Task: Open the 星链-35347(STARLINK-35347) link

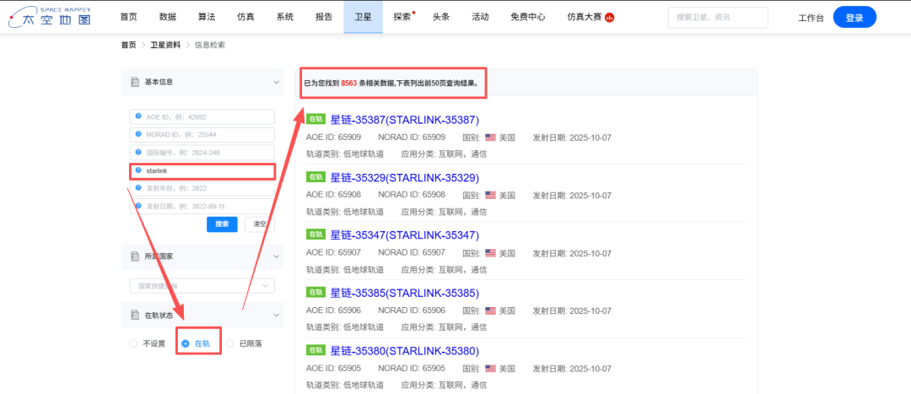Action: [x=404, y=235]
